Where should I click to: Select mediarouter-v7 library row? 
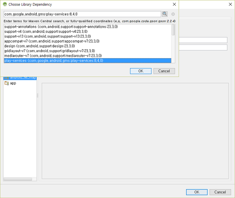tap(87, 56)
